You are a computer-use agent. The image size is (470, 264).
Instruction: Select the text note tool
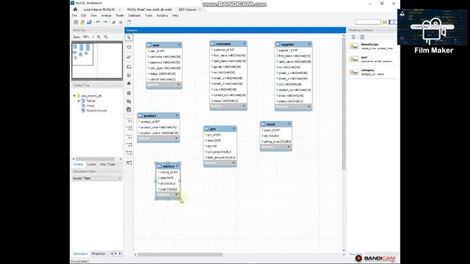[129, 75]
